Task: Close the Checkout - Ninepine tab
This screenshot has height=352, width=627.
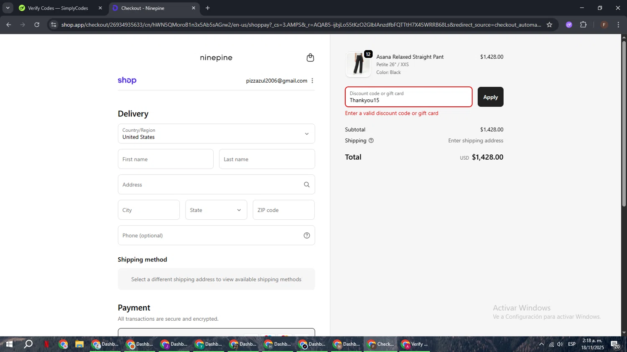Action: [194, 8]
